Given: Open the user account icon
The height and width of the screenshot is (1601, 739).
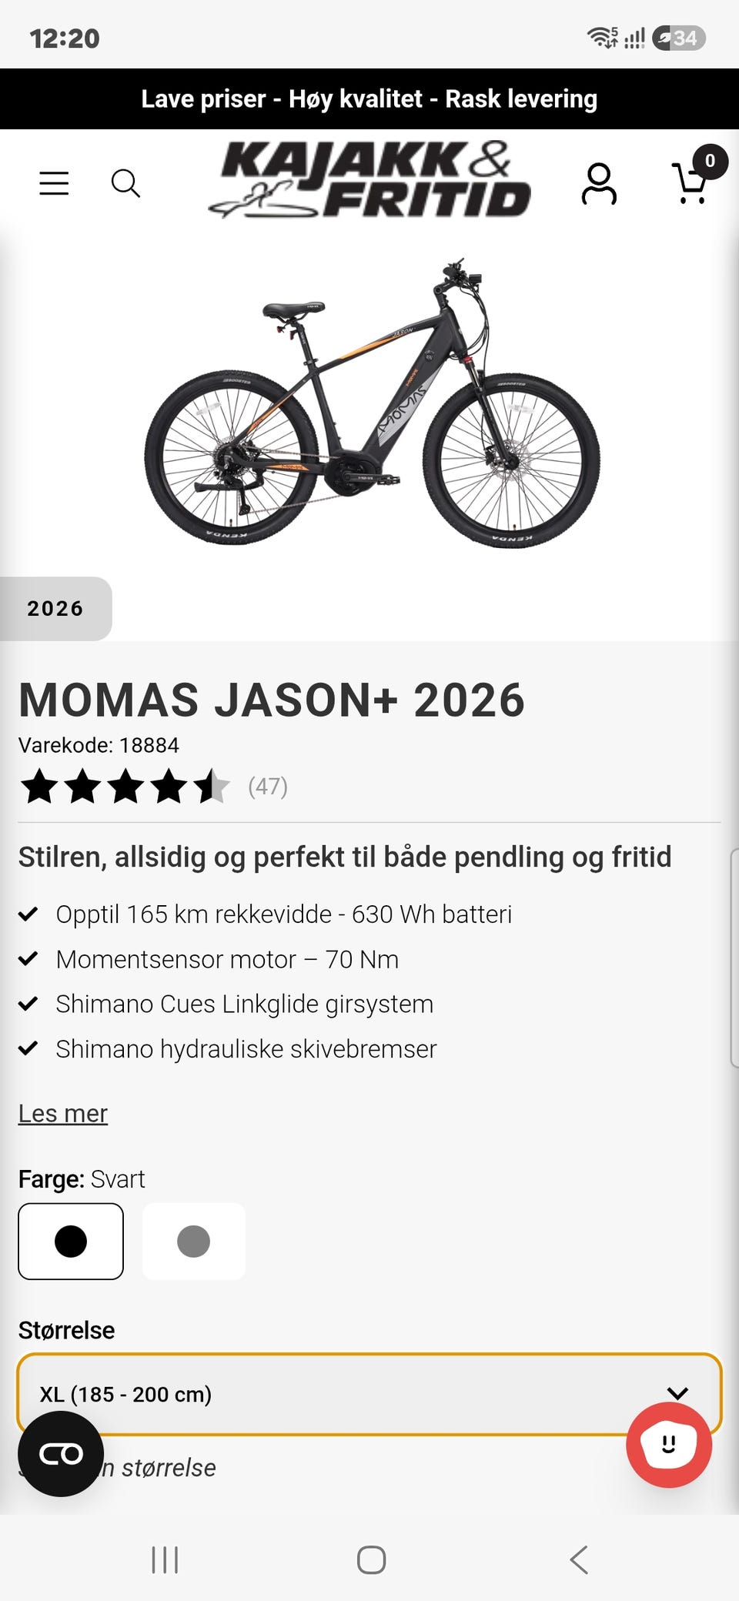Looking at the screenshot, I should pyautogui.click(x=599, y=183).
